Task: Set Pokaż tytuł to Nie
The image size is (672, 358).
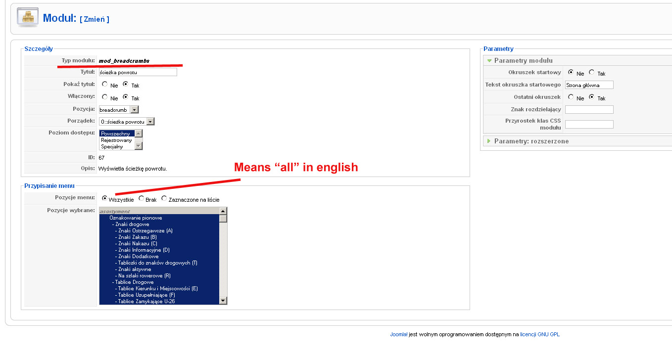Action: (x=105, y=85)
